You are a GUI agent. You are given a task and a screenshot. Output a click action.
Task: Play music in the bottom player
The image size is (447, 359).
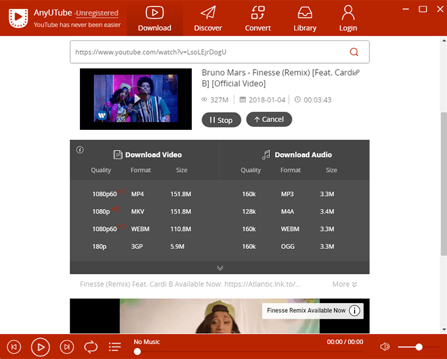[40, 347]
